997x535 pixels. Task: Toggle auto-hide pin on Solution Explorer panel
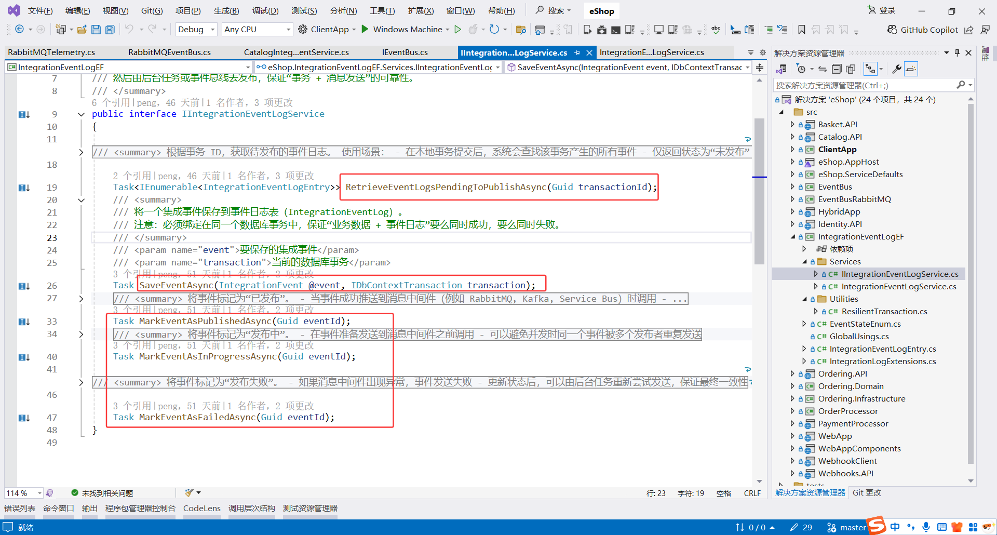[957, 52]
